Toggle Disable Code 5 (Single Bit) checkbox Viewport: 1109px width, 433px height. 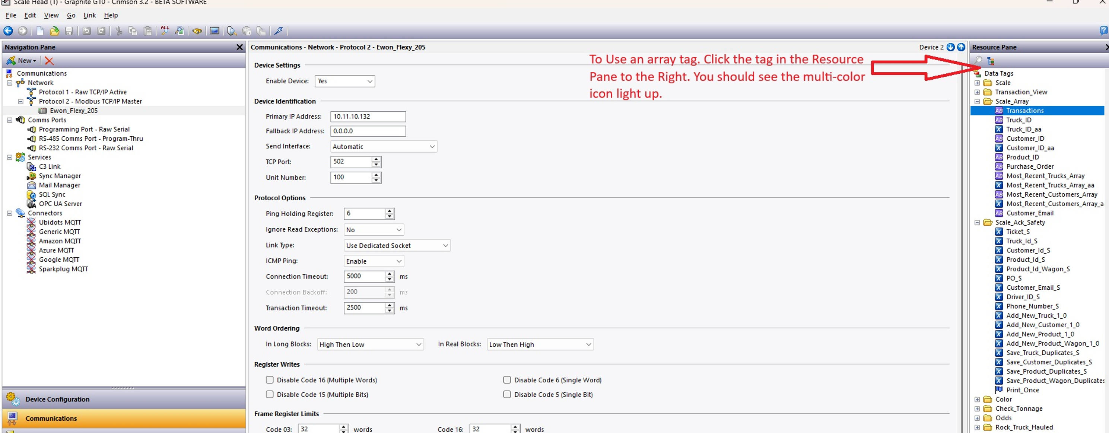507,394
